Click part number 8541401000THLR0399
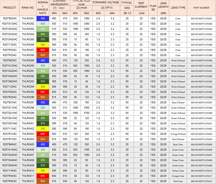 [201, 113]
